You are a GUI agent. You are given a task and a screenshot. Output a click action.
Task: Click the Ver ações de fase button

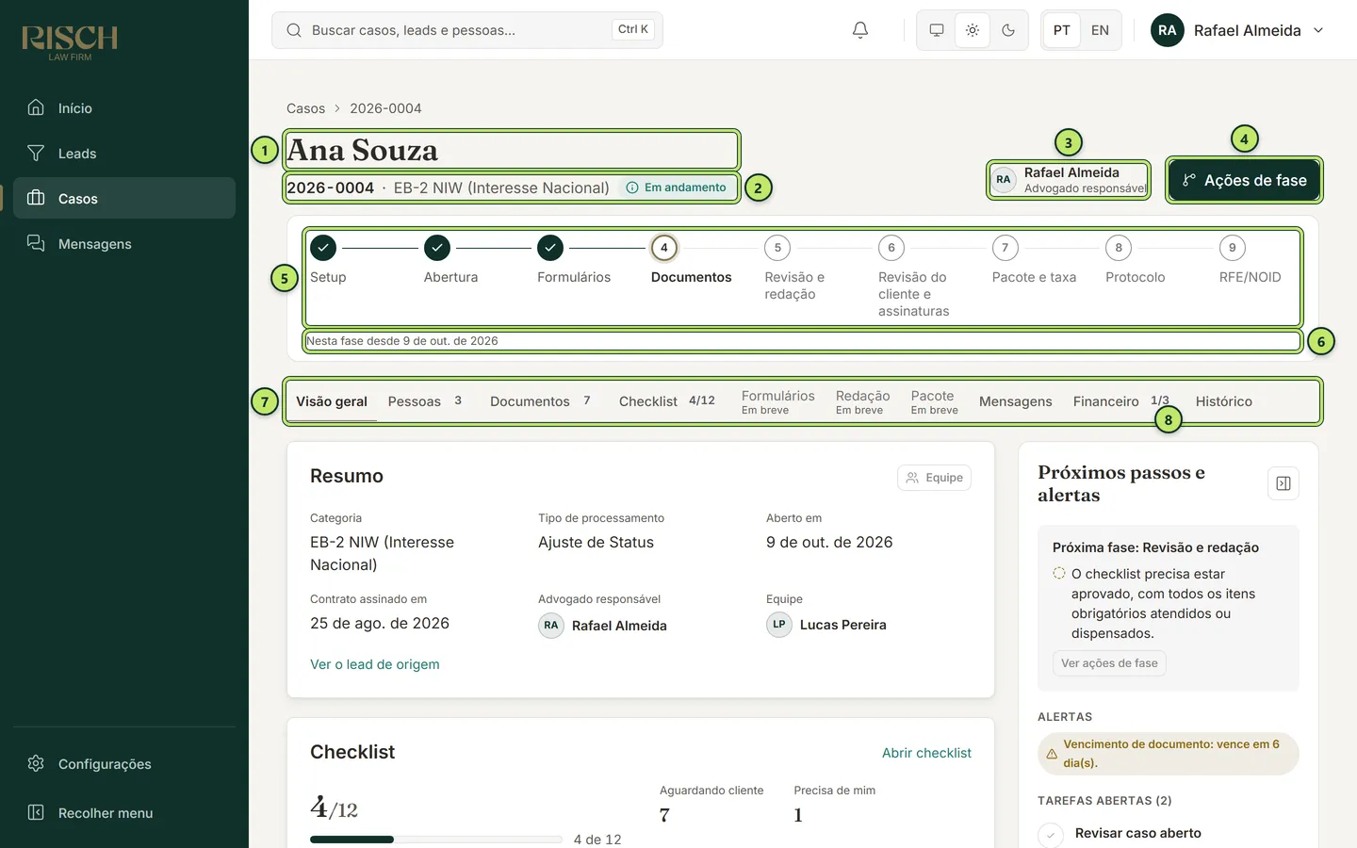[1109, 663]
